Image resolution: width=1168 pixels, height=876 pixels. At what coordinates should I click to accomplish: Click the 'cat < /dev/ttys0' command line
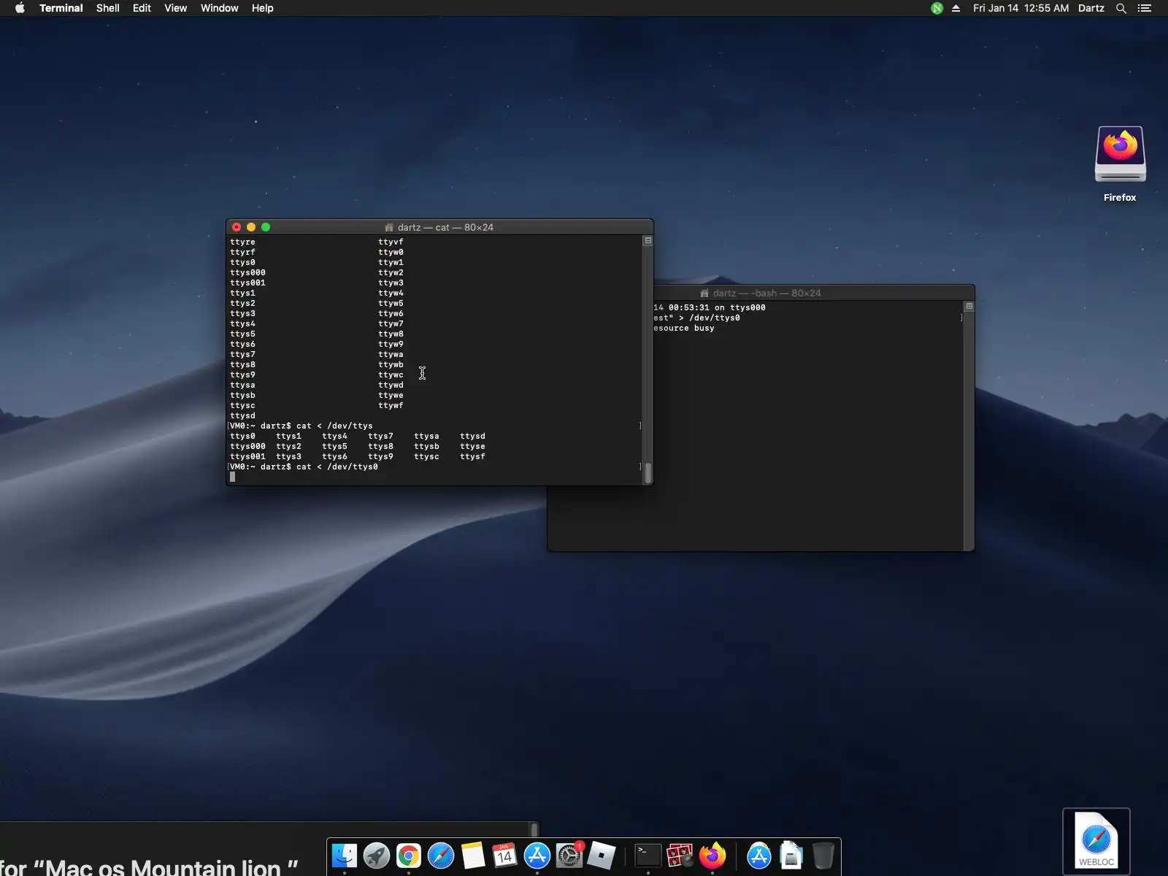tap(337, 466)
